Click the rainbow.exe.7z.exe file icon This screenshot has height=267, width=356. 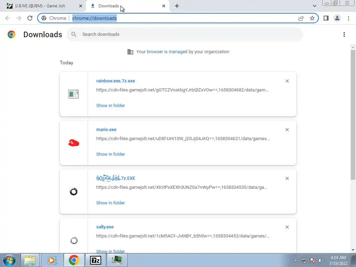pyautogui.click(x=73, y=94)
